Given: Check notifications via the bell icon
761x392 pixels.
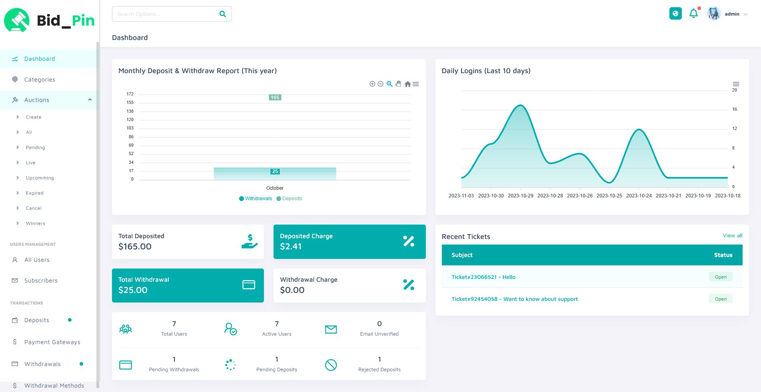Looking at the screenshot, I should [x=694, y=13].
